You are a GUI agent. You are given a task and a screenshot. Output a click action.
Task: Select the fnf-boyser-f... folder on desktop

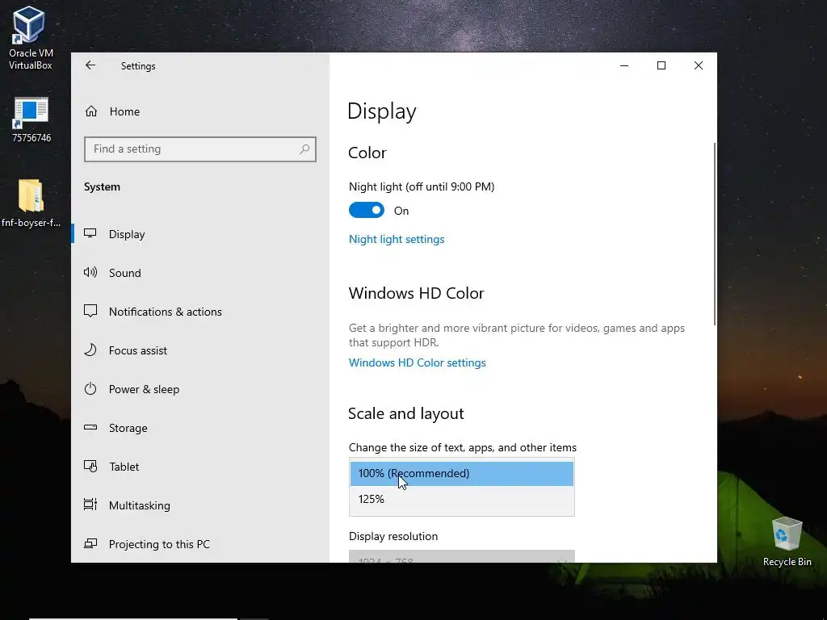coord(31,203)
